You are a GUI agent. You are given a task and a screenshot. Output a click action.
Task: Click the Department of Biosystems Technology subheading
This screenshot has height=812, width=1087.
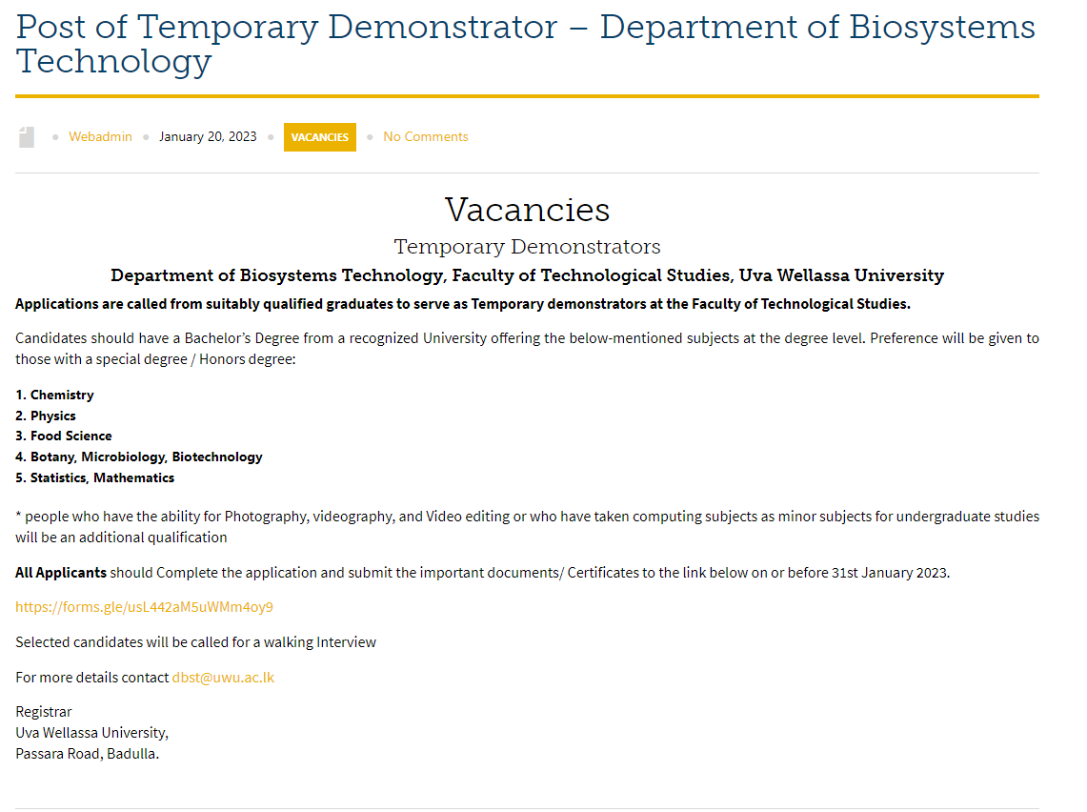pyautogui.click(x=527, y=276)
